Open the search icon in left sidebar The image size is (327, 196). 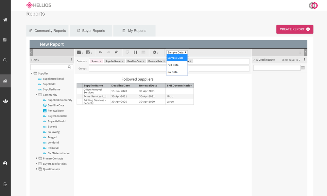(5, 60)
